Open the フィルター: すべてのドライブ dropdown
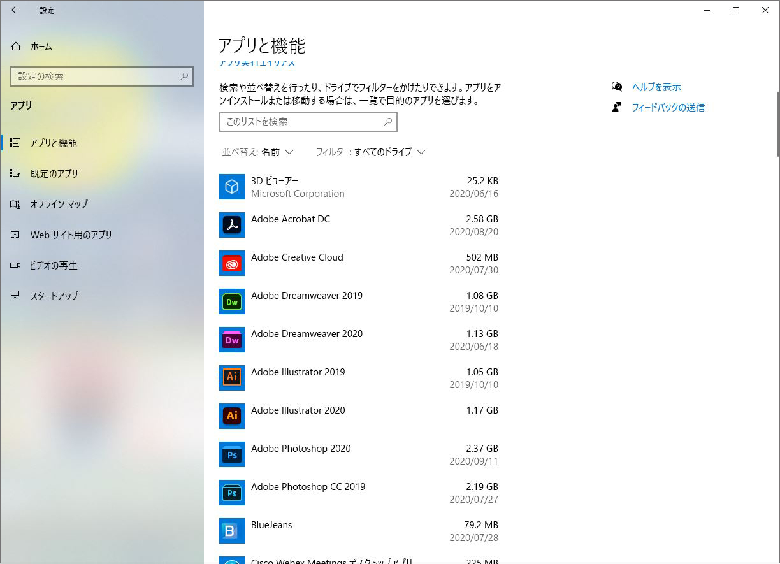The image size is (780, 564). point(370,152)
